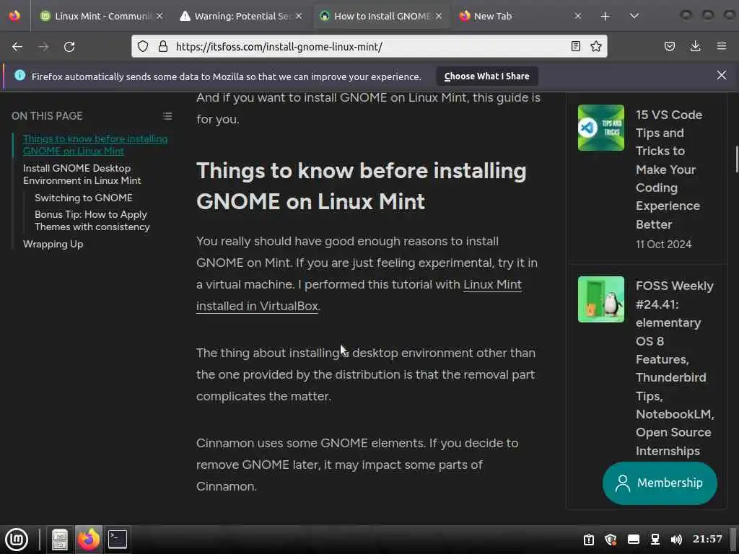Screen dimensions: 739x554
Task: Click the Membership button
Action: pos(660,483)
